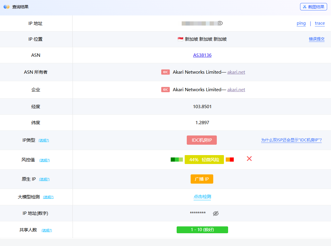The image size is (331, 246).
Task: Click green segments of risk bar
Action: pos(177,160)
